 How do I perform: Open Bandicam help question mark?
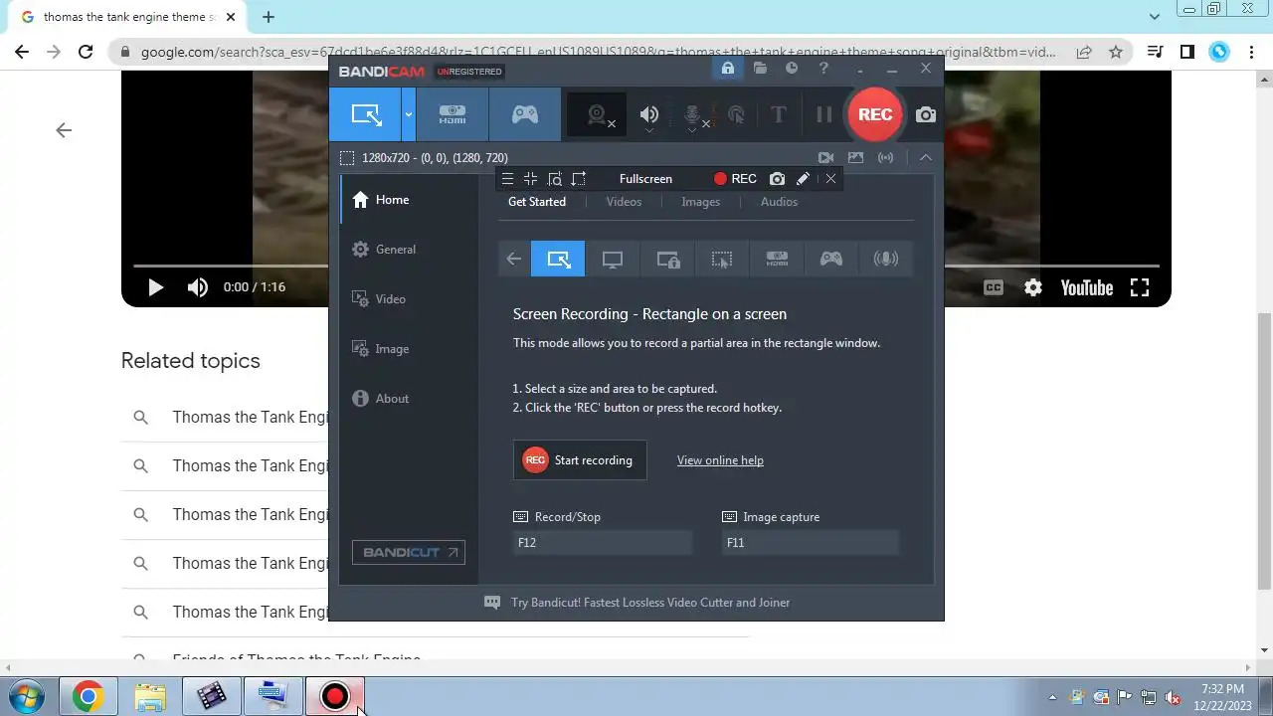(x=823, y=69)
